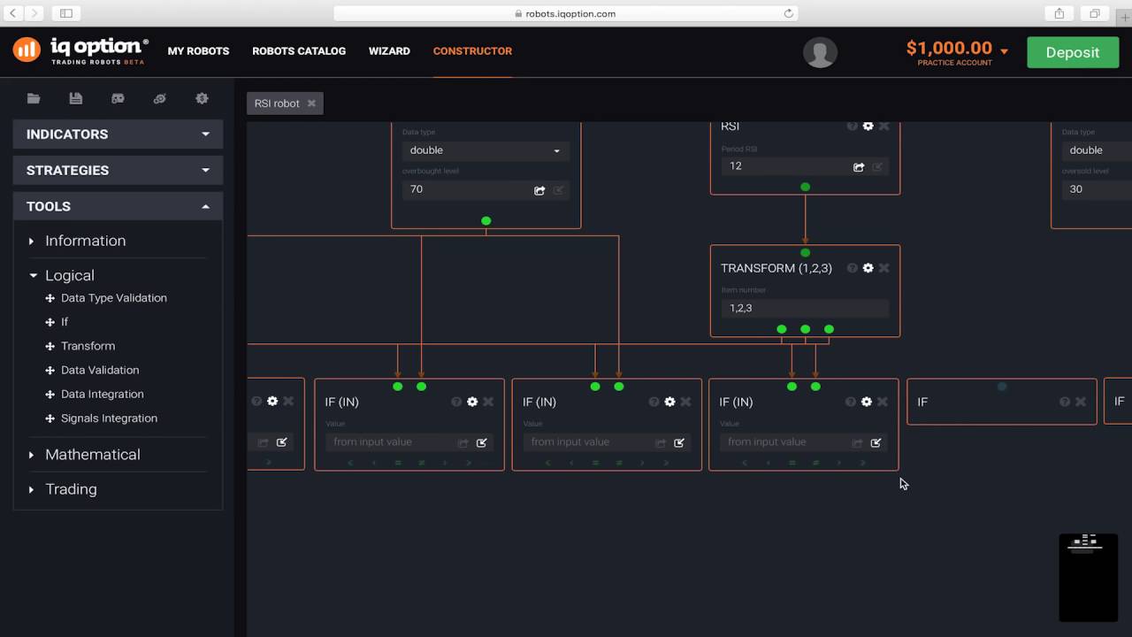1132x637 pixels.
Task: Show help for the empty IF block
Action: tap(1065, 402)
